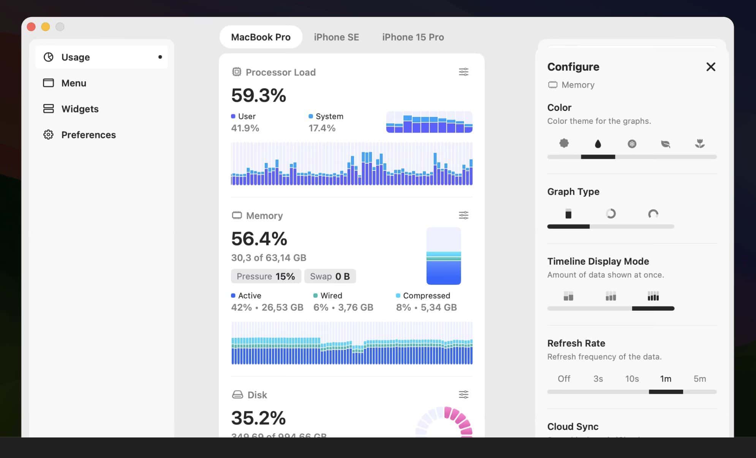
Task: Select the flower color theme
Action: [700, 144]
